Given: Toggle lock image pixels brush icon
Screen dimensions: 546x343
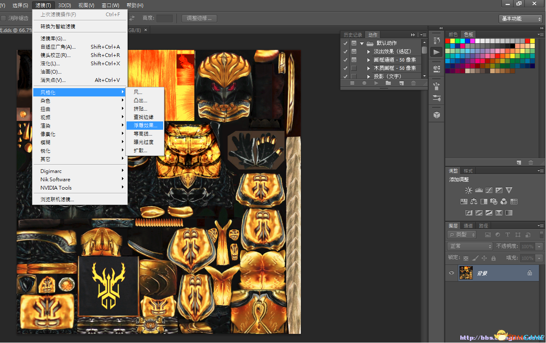Looking at the screenshot, I should click(x=475, y=258).
